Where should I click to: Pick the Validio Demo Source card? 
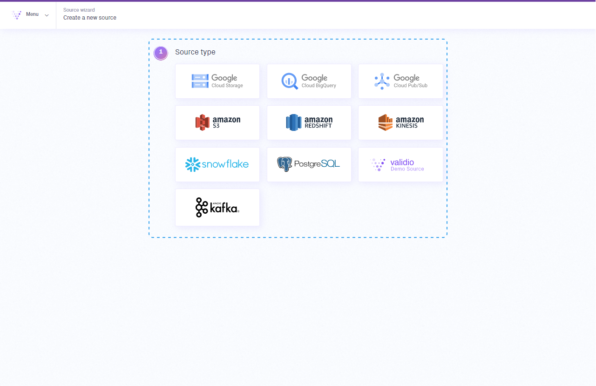coord(400,164)
